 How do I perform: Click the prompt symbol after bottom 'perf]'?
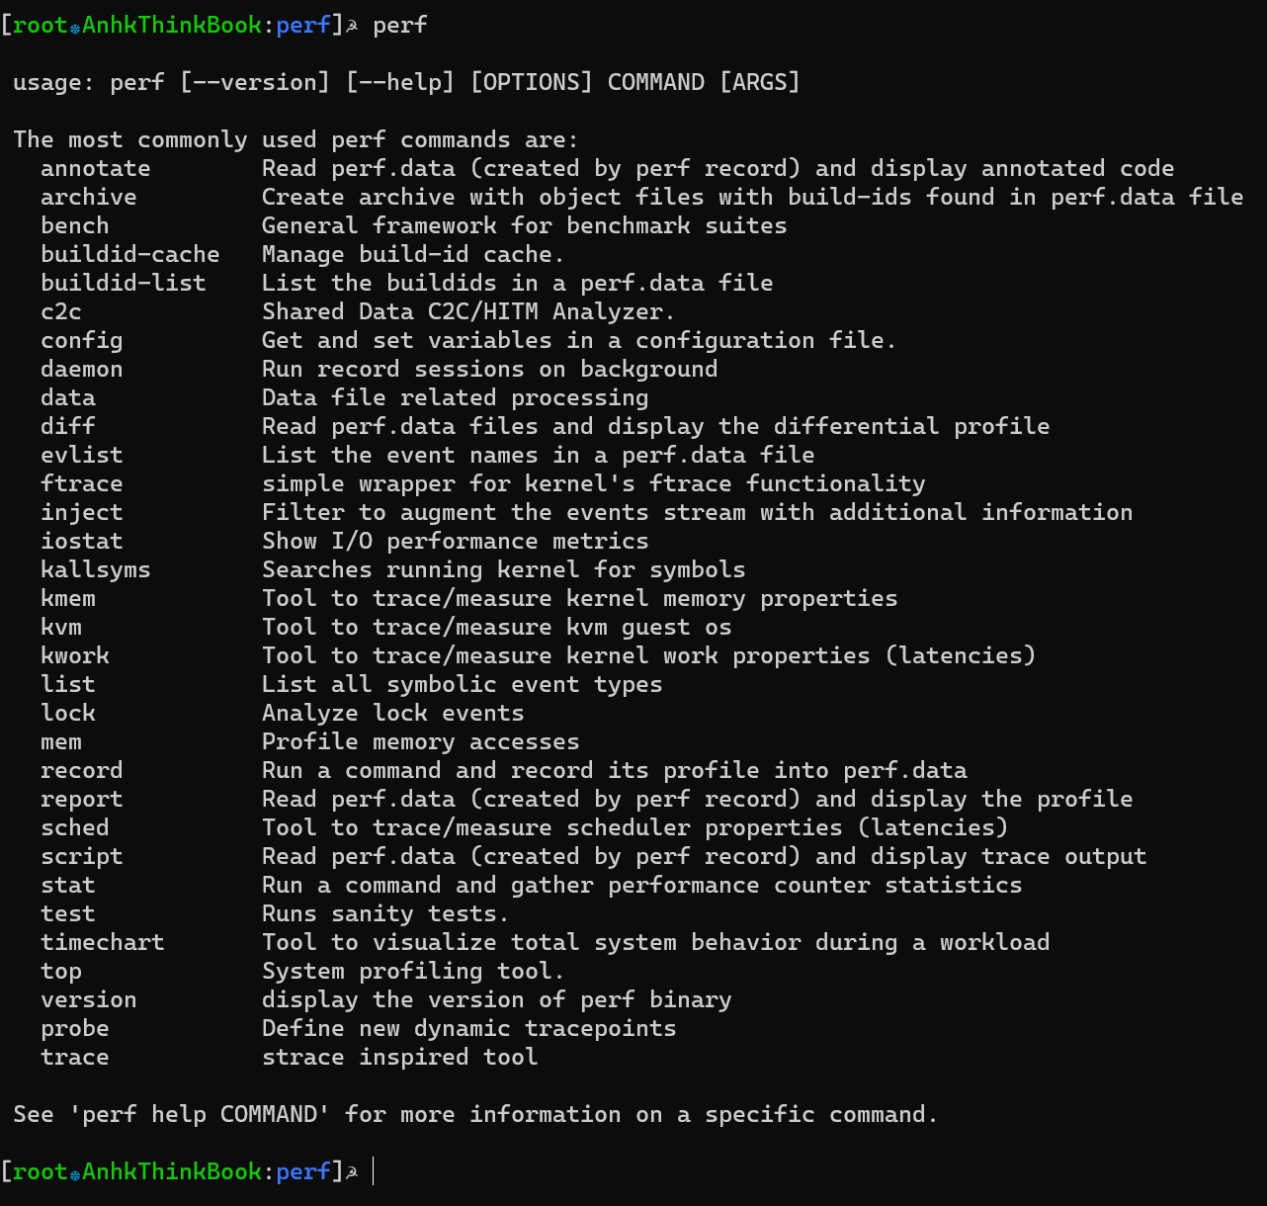pyautogui.click(x=352, y=1172)
